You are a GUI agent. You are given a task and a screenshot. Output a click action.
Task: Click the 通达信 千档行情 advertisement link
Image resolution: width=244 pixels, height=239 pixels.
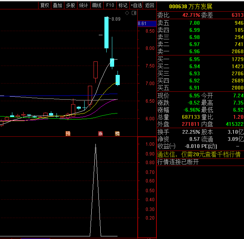click(x=199, y=155)
